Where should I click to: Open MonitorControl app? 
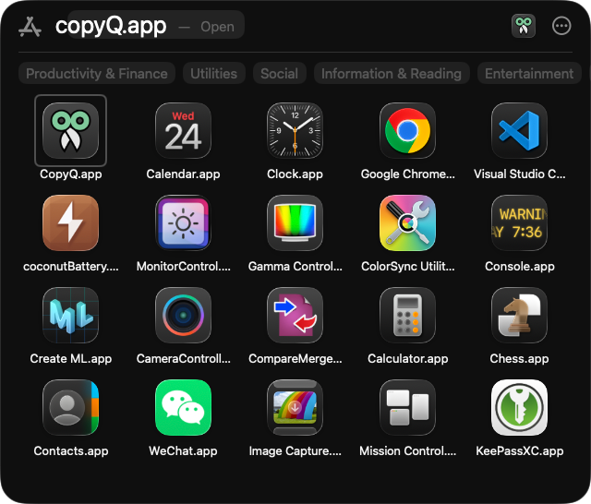point(183,223)
